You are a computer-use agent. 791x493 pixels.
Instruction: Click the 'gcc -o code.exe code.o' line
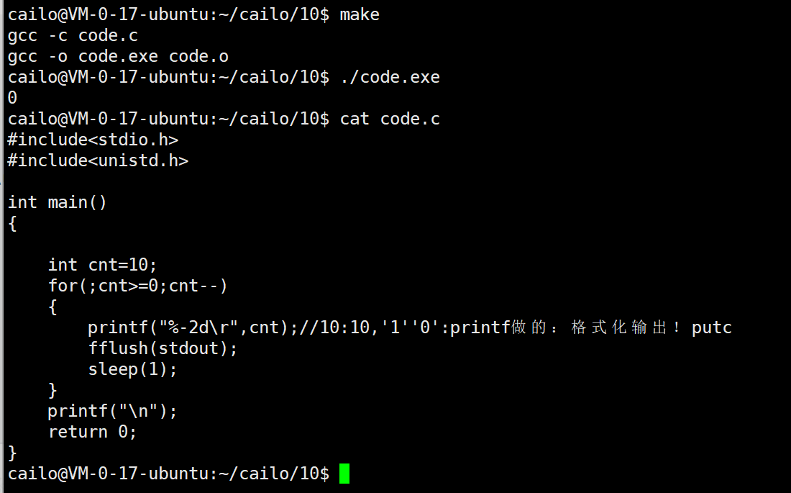tap(118, 56)
